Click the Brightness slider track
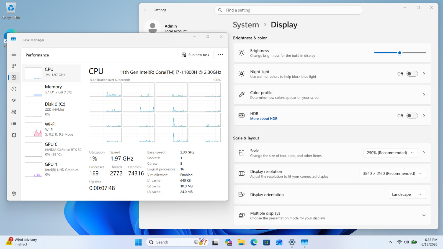 pyautogui.click(x=400, y=53)
